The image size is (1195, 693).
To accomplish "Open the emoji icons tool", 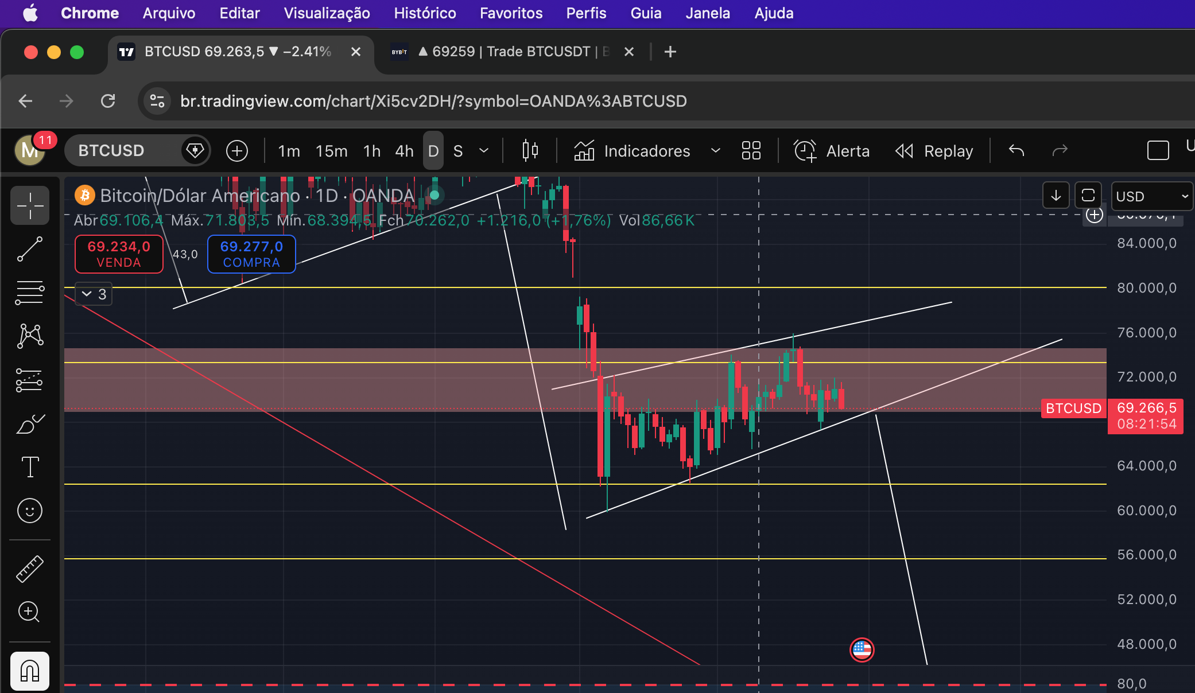I will coord(30,511).
